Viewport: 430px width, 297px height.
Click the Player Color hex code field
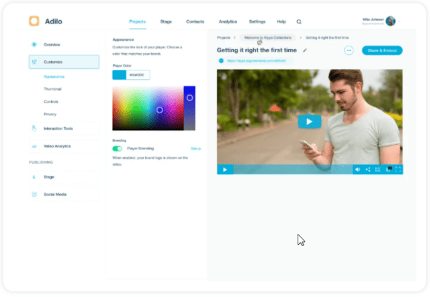(138, 75)
